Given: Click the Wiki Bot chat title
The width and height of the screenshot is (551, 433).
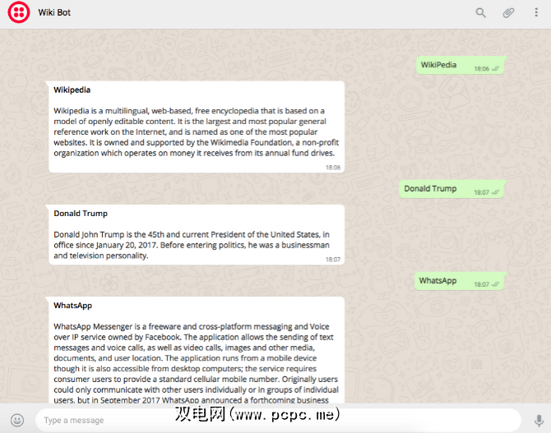Looking at the screenshot, I should point(54,12).
